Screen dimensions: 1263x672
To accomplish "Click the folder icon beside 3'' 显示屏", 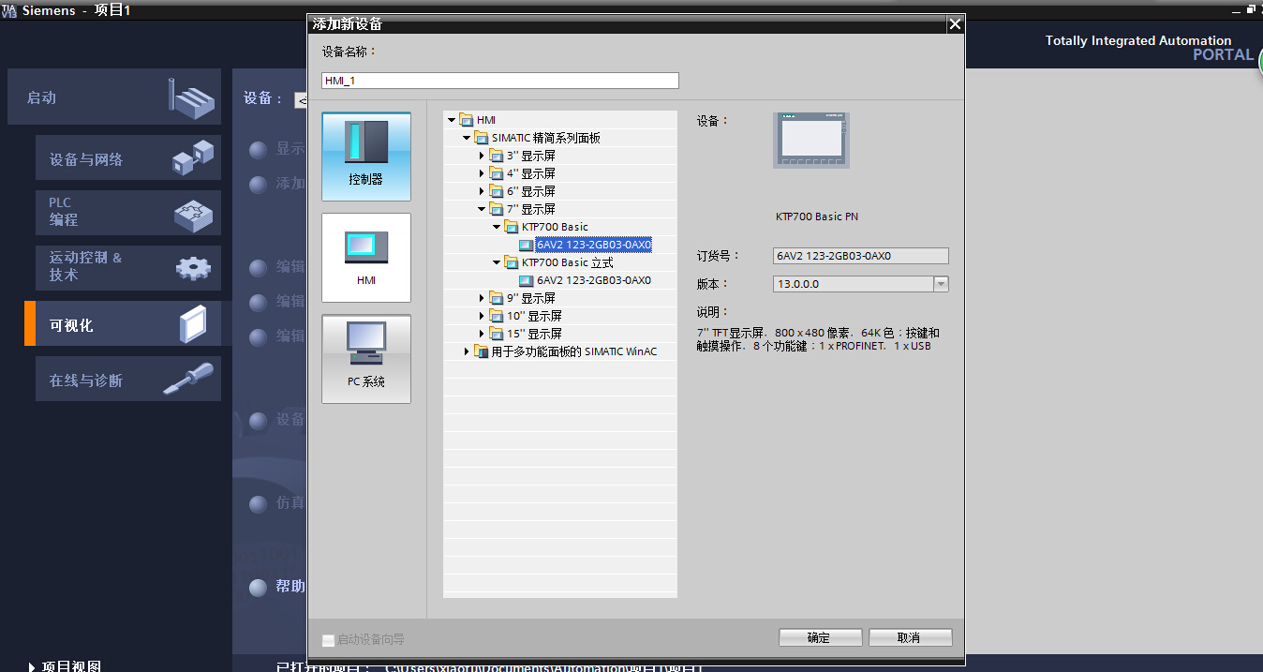I will click(x=496, y=156).
